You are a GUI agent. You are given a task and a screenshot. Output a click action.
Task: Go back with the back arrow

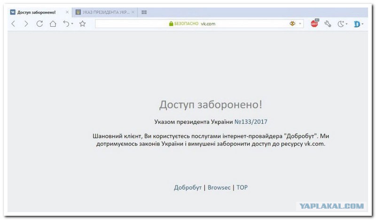click(x=14, y=24)
